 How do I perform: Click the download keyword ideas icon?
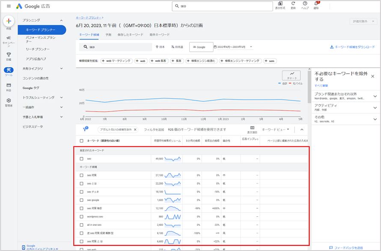[x=332, y=47]
